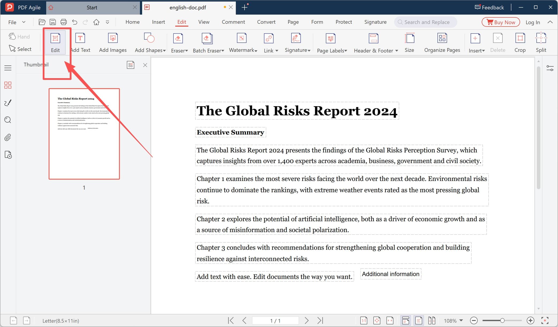Select the Add Text tool
Image resolution: width=558 pixels, height=327 pixels.
point(80,42)
